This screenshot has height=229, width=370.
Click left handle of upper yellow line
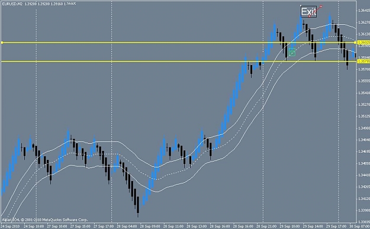click(2, 43)
